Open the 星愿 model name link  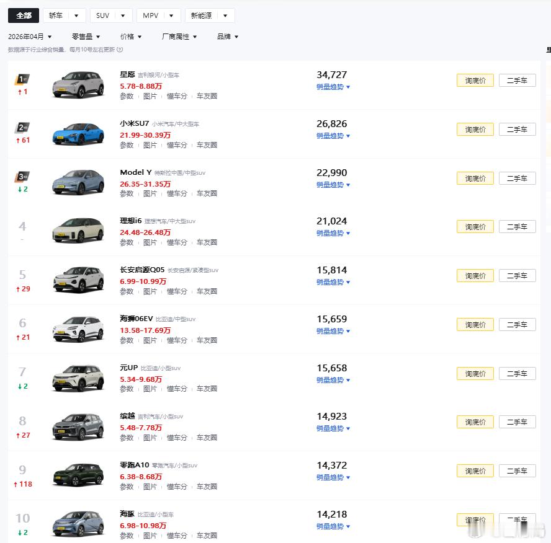click(127, 74)
